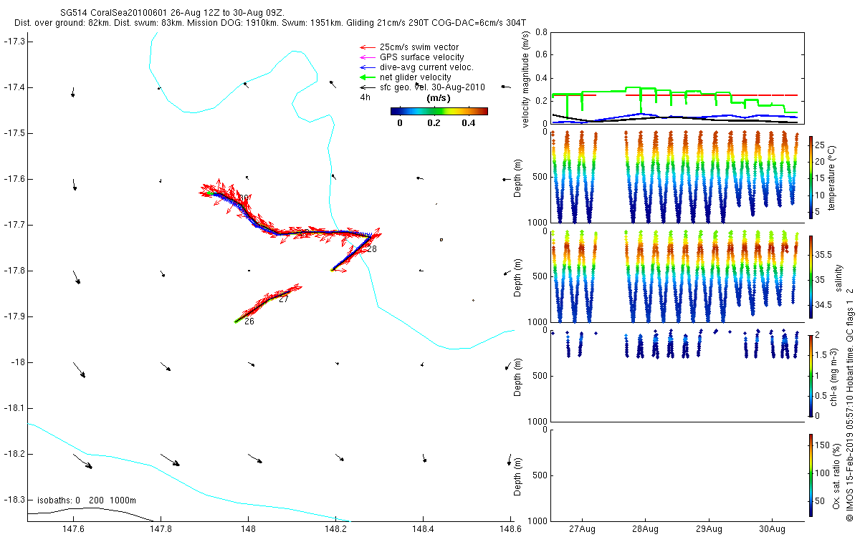Select the track day marker labeled 27
This screenshot has width=860, height=537.
(284, 299)
